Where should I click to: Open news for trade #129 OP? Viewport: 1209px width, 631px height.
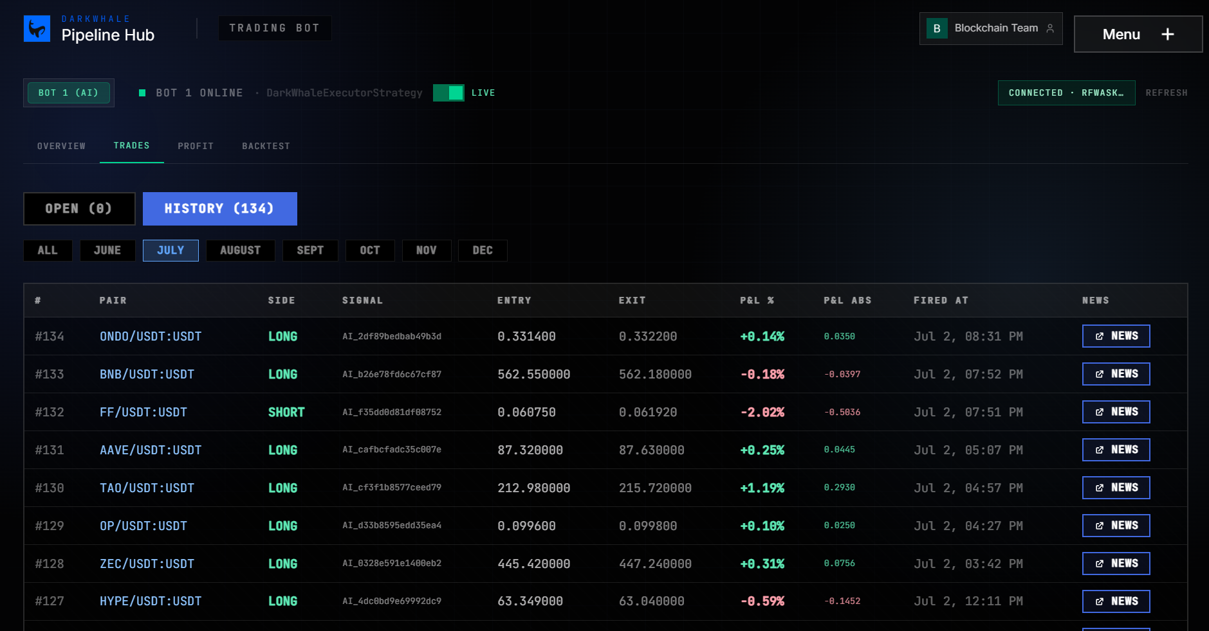[x=1116, y=526]
